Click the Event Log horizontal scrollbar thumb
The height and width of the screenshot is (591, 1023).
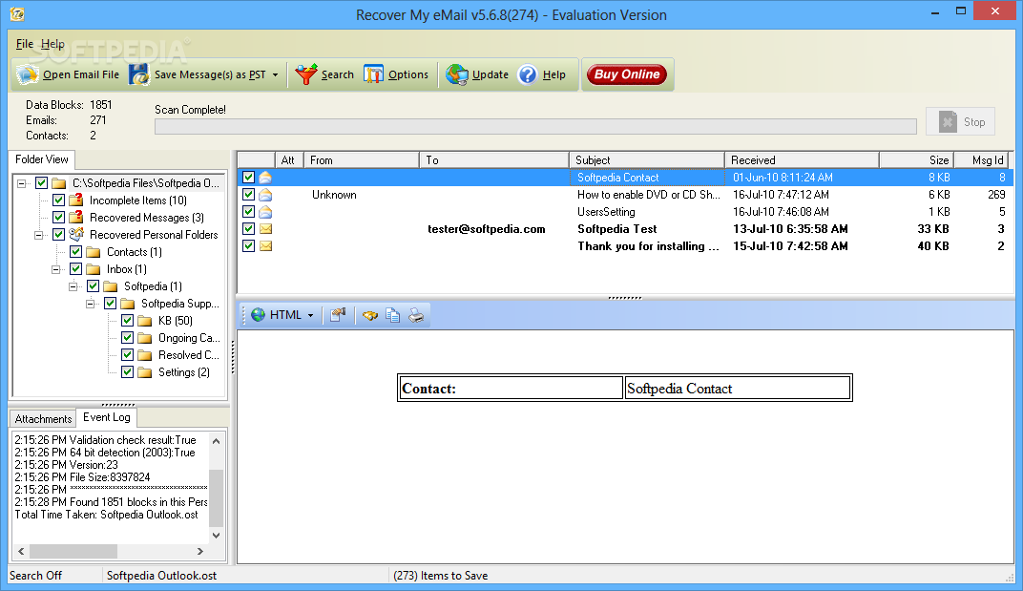(73, 551)
